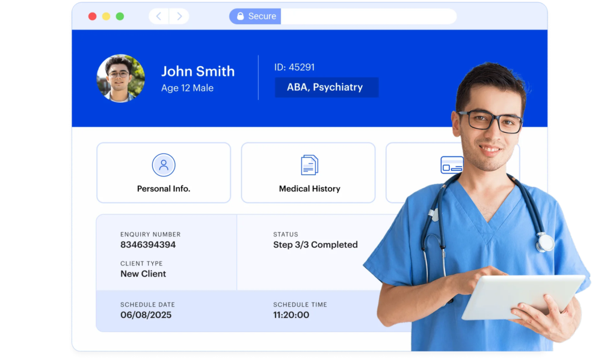Open the Medical History label
Screen dimensions: 616x359
(309, 189)
